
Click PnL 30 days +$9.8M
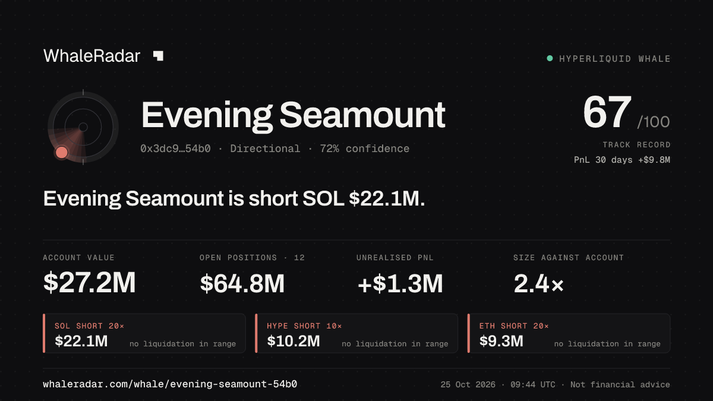point(622,160)
